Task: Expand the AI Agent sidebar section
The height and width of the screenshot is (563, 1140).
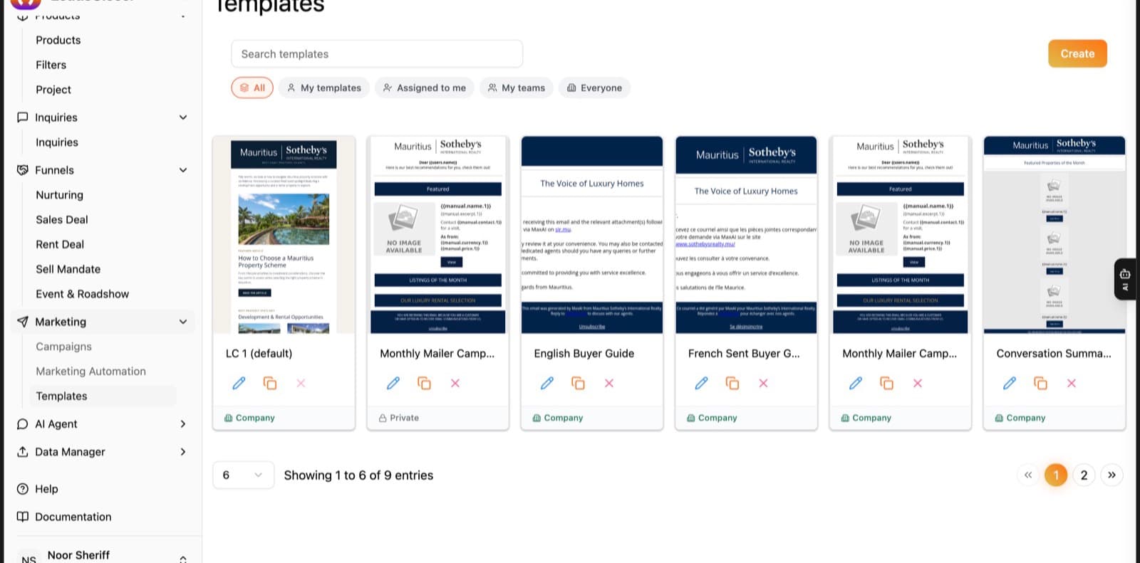Action: click(x=183, y=424)
